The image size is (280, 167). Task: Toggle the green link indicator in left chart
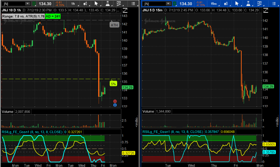point(34,4)
